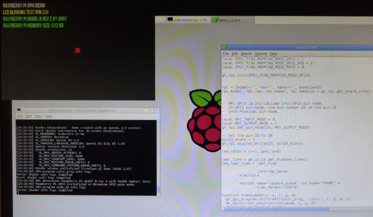Open the File menu in the terminal window

click(20, 116)
